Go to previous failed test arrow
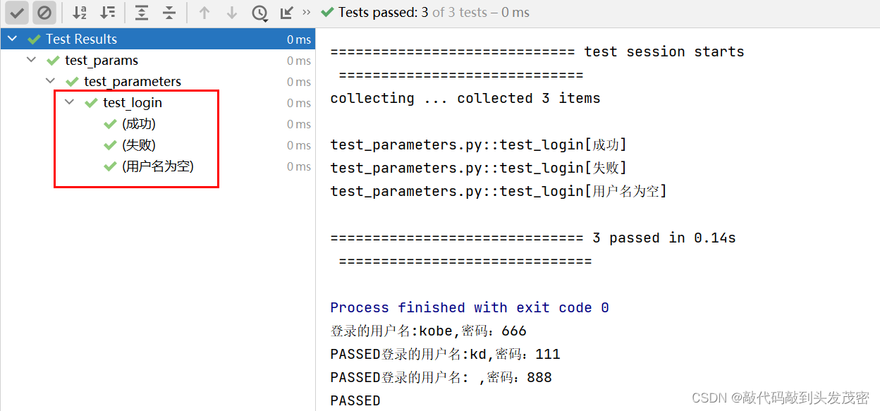Image resolution: width=880 pixels, height=411 pixels. coord(204,13)
